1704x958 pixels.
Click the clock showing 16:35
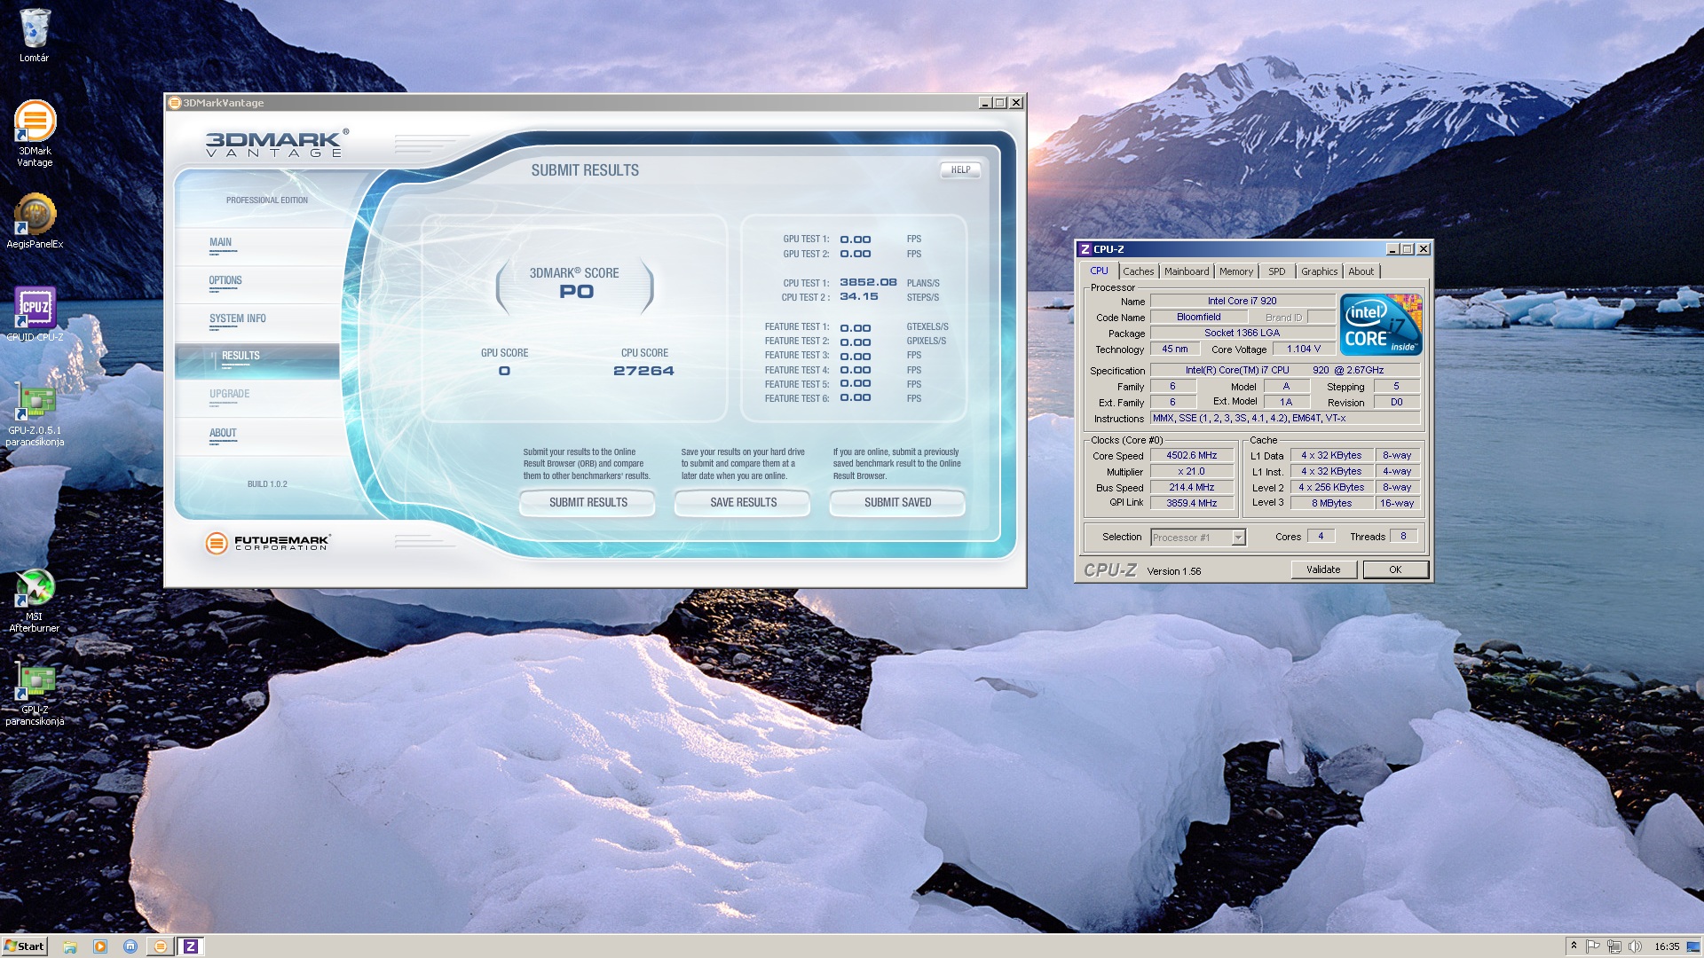pyautogui.click(x=1667, y=946)
